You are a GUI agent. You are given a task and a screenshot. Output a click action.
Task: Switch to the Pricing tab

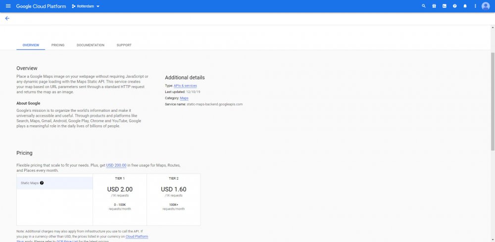[58, 45]
